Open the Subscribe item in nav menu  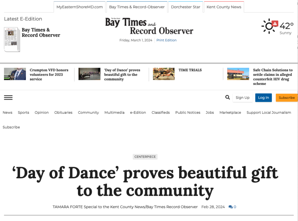tap(11, 127)
